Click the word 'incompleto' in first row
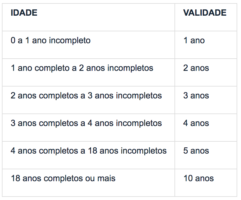Image resolution: width=241 pixels, height=200 pixels. point(70,40)
